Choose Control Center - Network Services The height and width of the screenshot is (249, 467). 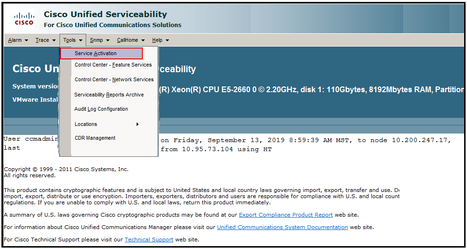114,79
